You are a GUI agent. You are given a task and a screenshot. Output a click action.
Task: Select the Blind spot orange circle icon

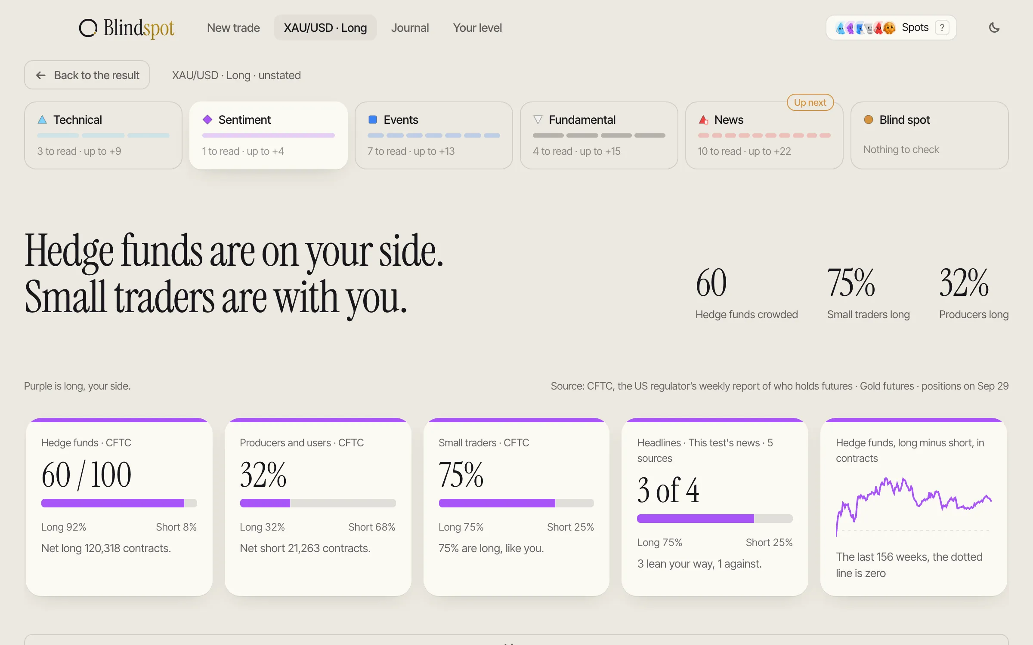click(869, 120)
